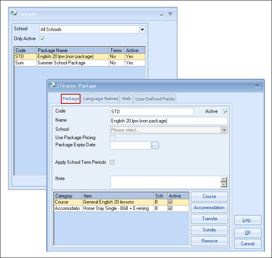
Task: Minimize the Packages window
Action: (161, 14)
